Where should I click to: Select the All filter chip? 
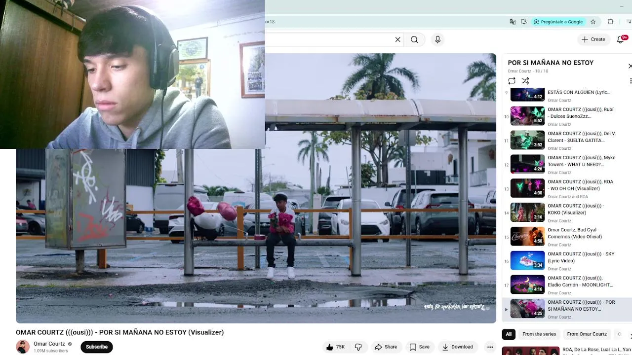tap(509, 334)
